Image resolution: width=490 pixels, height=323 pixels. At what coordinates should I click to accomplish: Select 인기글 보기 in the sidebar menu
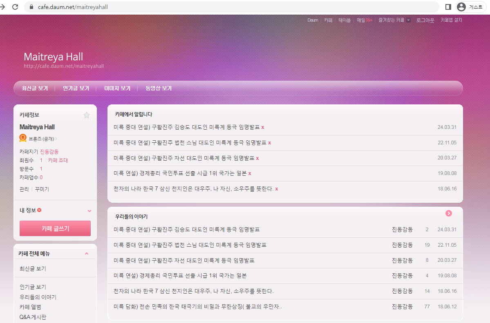(33, 287)
